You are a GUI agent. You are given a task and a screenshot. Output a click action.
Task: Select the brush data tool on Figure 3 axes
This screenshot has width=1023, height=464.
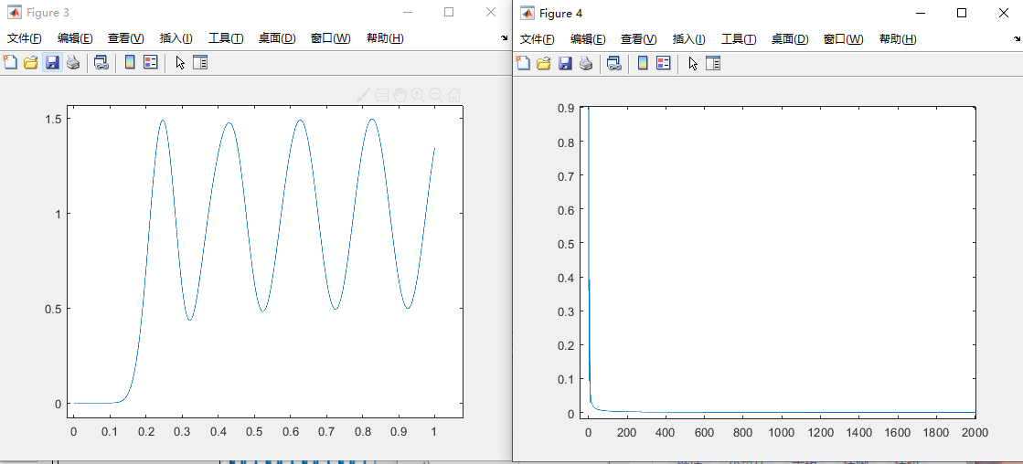[364, 95]
